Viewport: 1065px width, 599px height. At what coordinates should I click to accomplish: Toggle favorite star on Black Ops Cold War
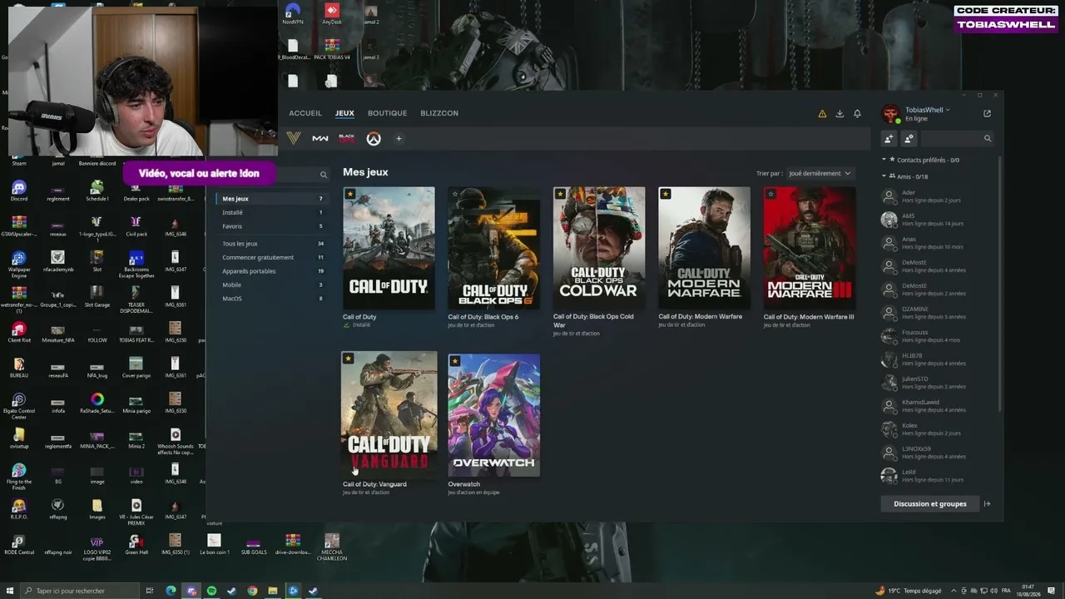point(560,194)
